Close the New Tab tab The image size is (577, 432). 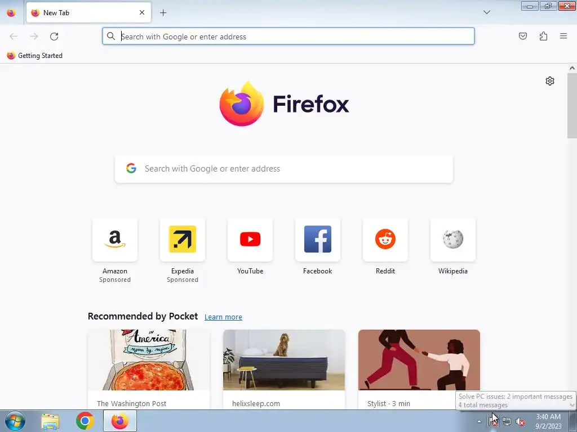[x=141, y=12]
